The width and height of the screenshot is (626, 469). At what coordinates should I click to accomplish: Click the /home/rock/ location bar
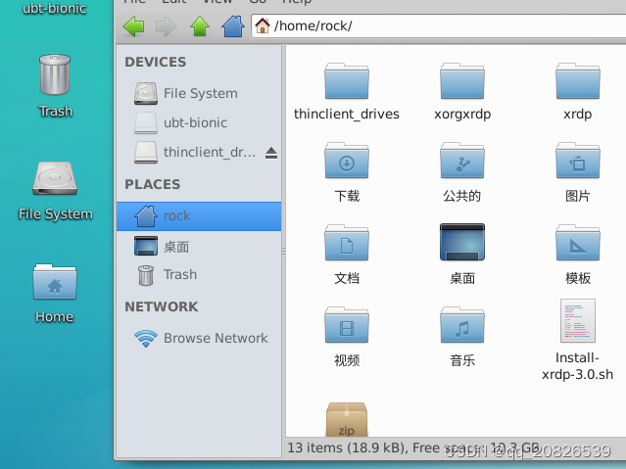(x=438, y=25)
